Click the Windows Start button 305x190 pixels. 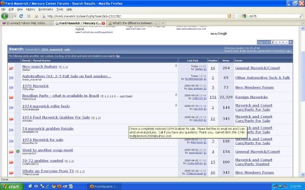pyautogui.click(x=11, y=187)
